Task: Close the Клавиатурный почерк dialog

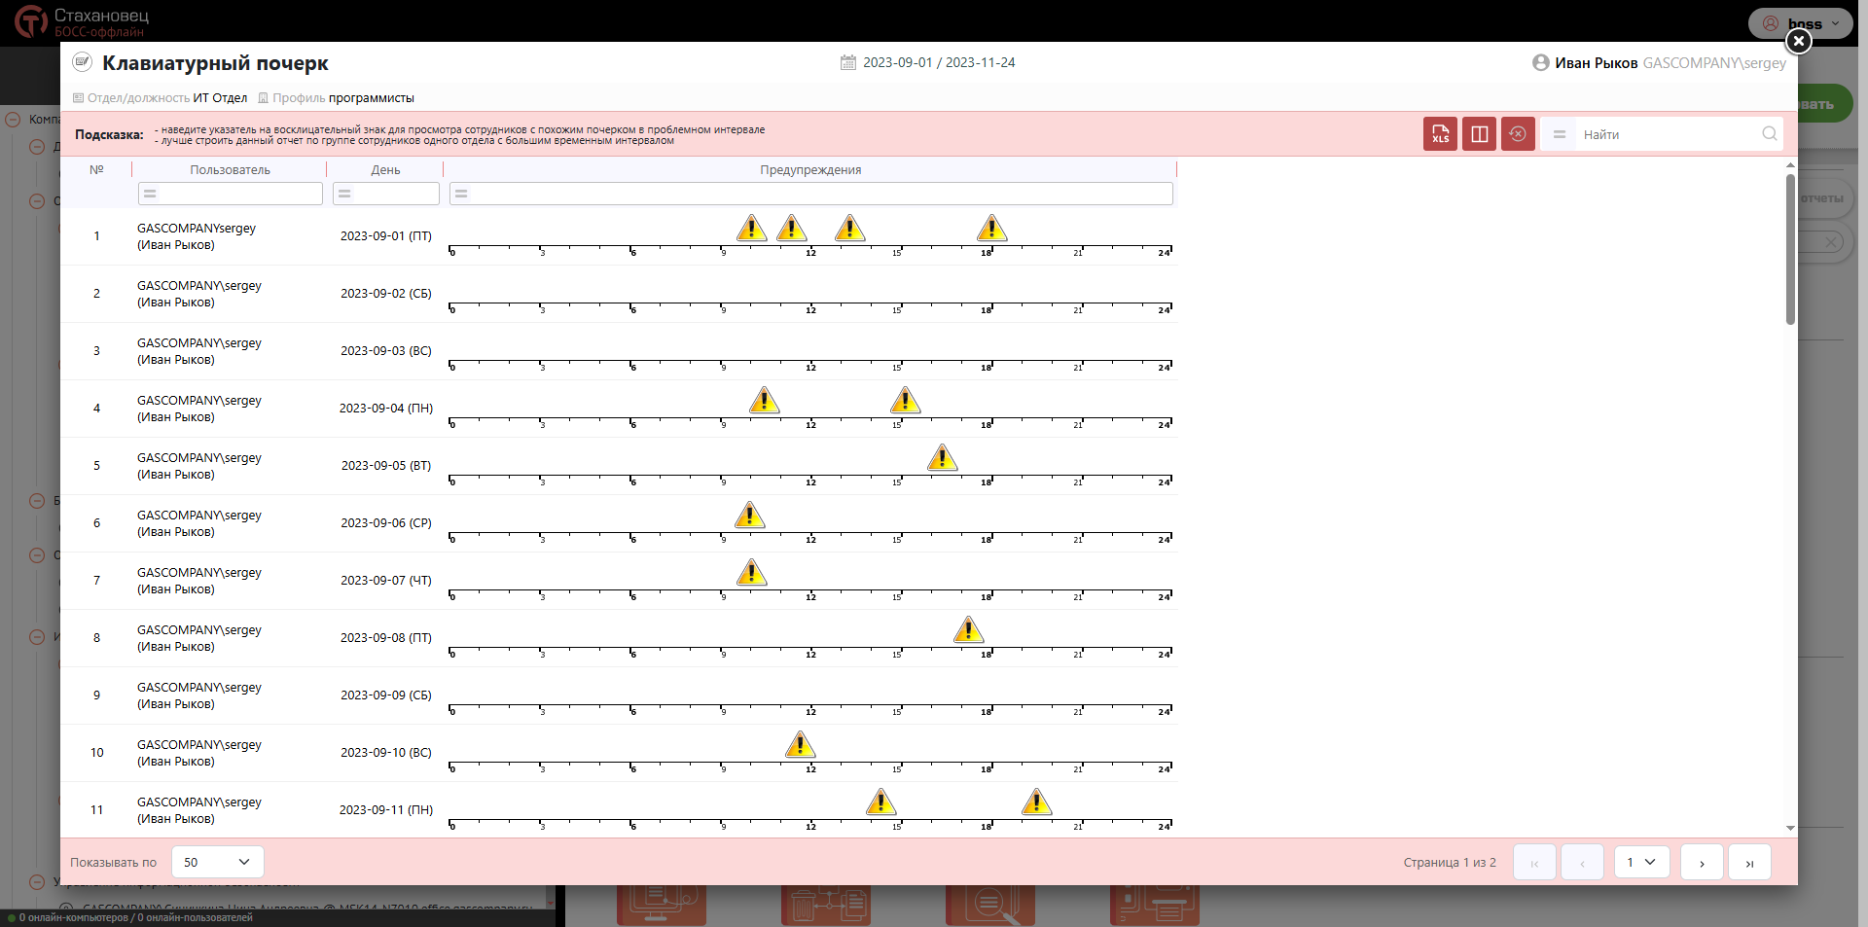Action: (1799, 41)
